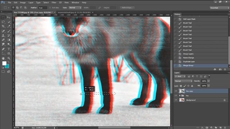The width and height of the screenshot is (230, 129).
Task: Toggle lock all for layer
Action: click(192, 86)
